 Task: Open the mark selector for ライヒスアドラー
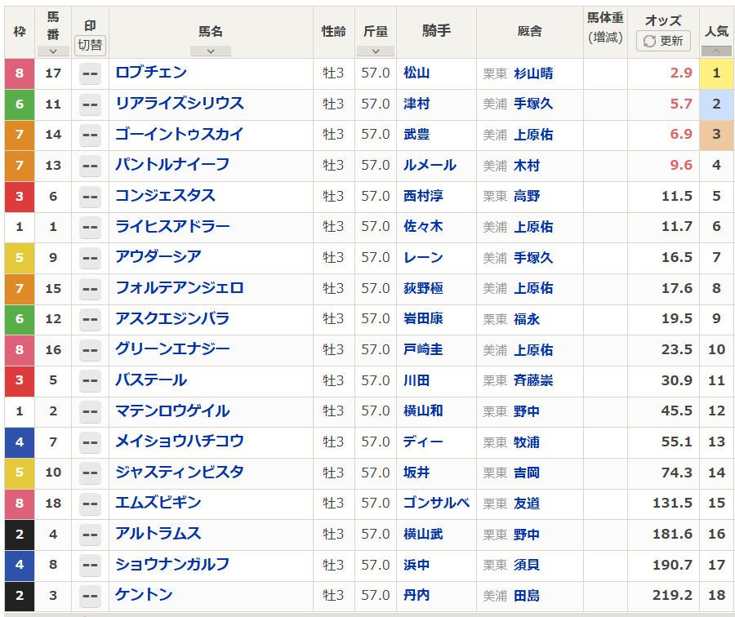click(90, 227)
